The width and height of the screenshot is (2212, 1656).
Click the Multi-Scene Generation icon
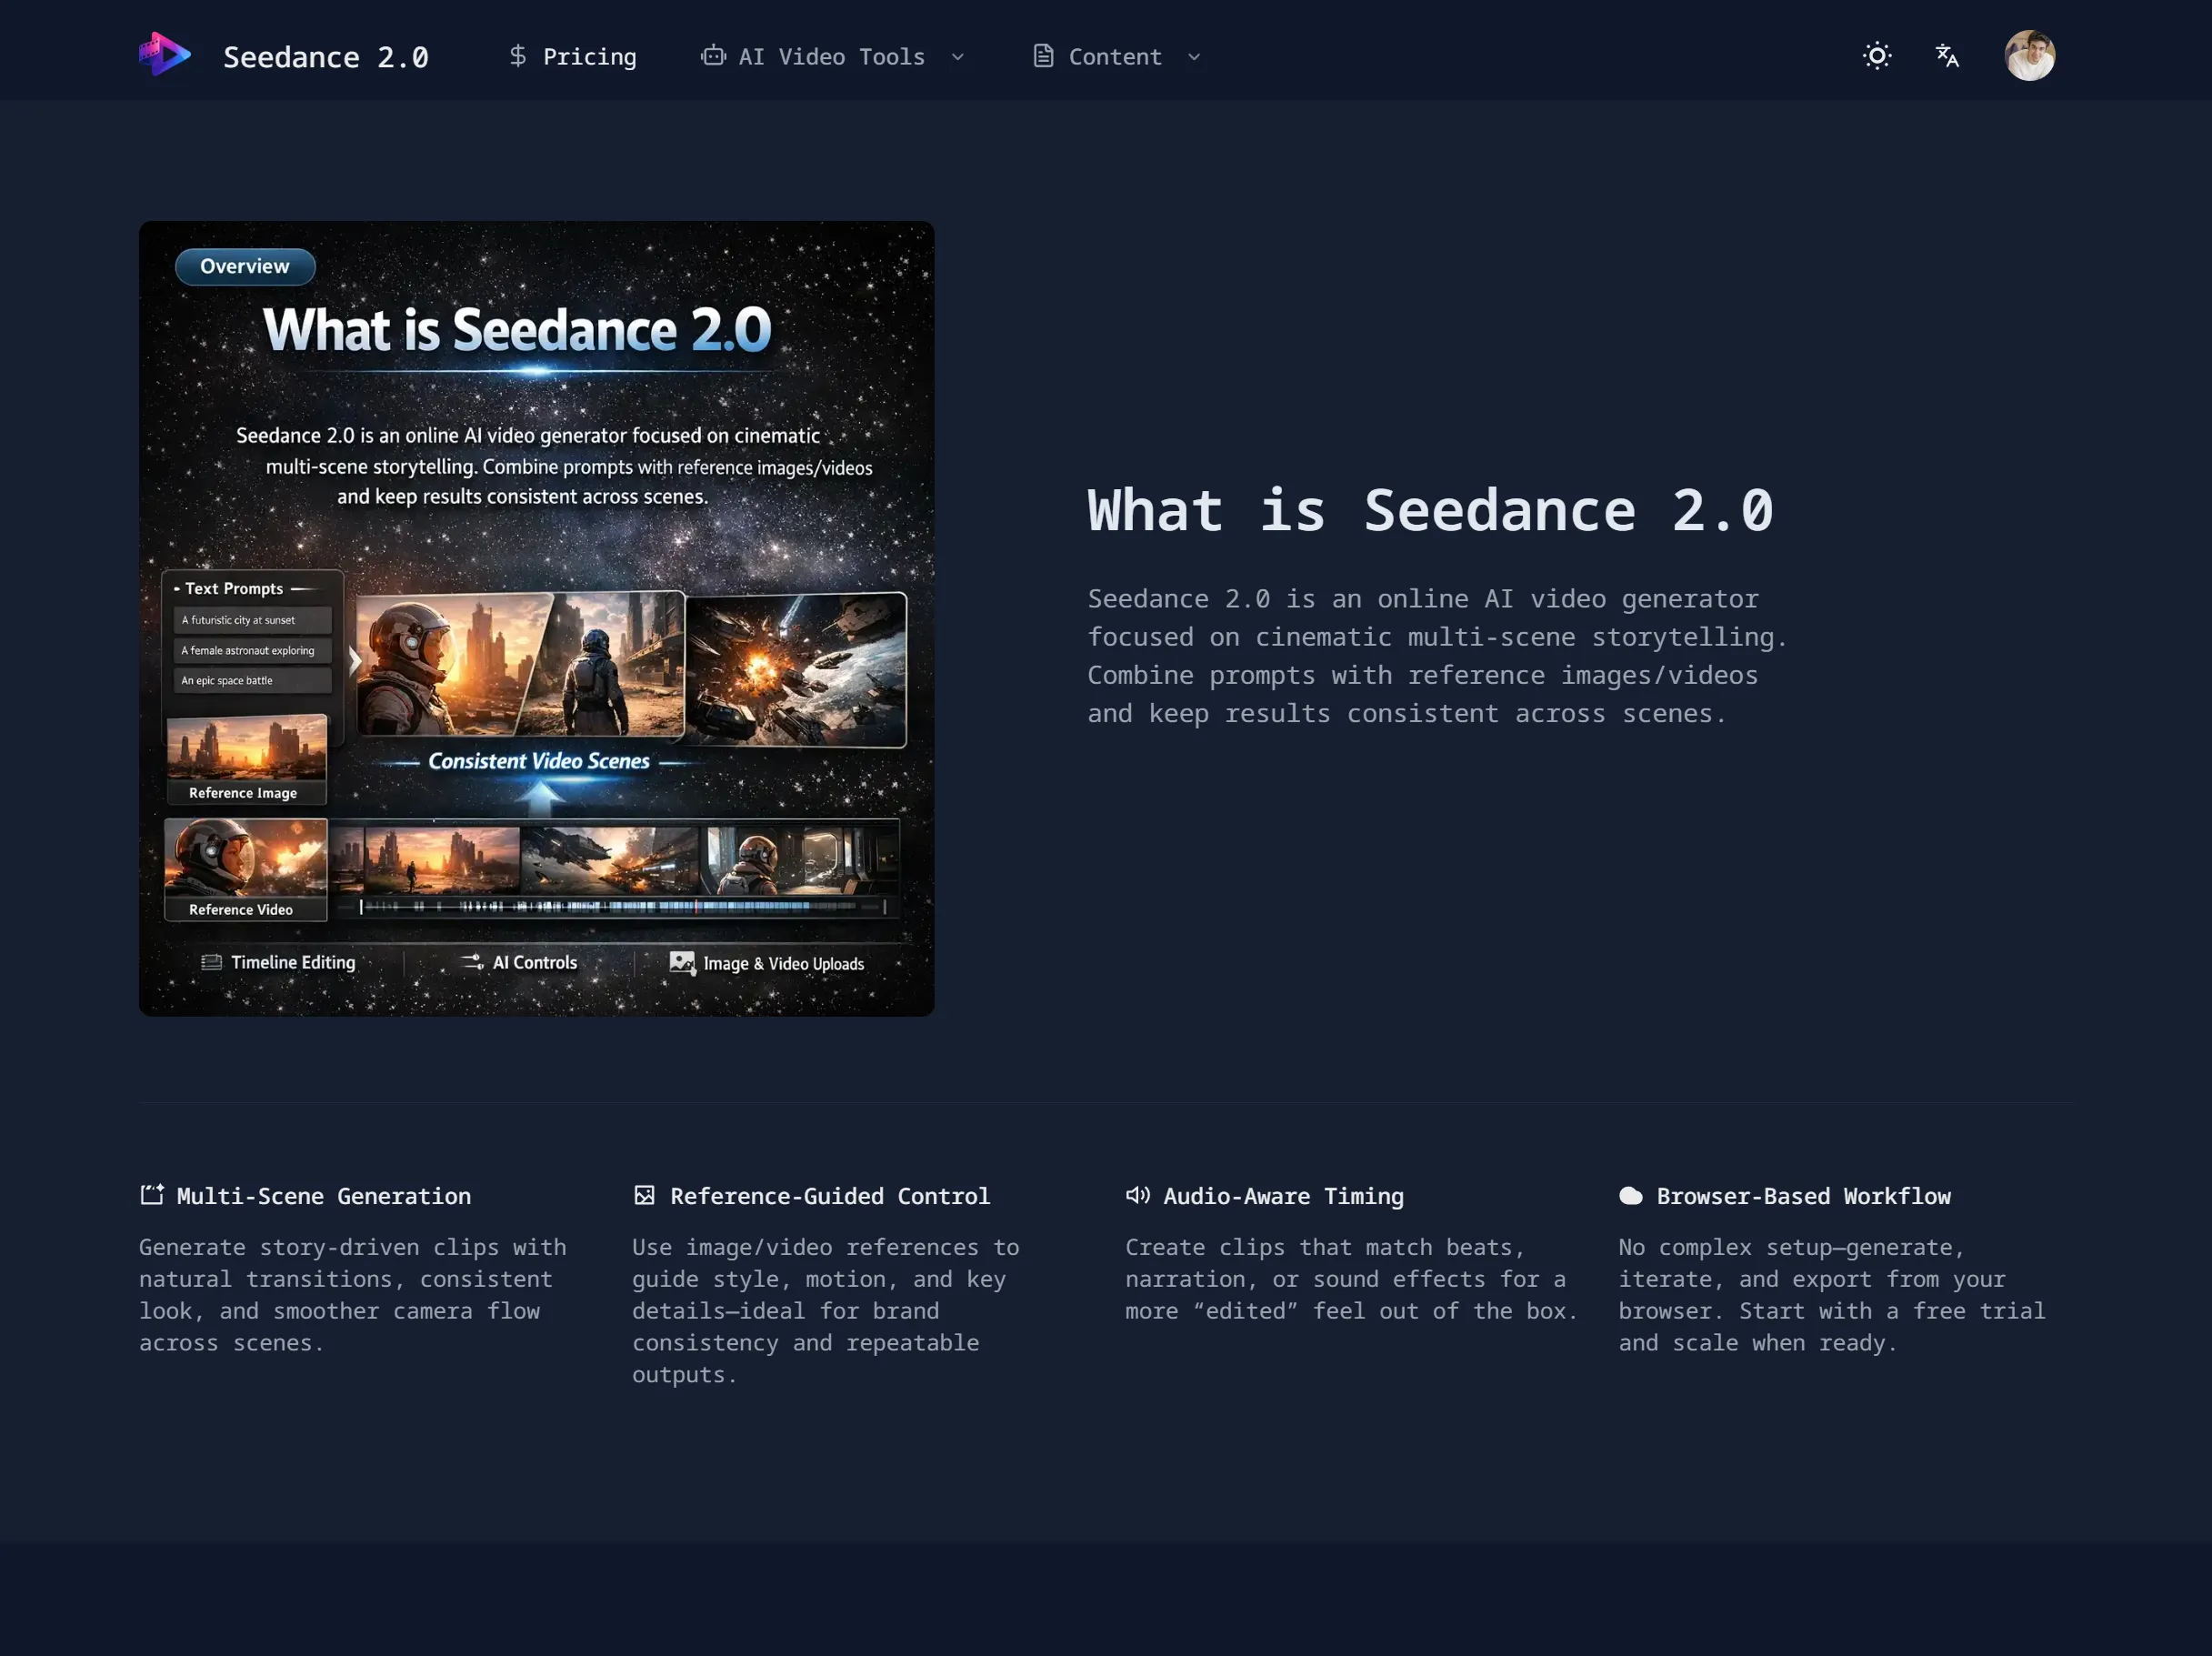152,1195
